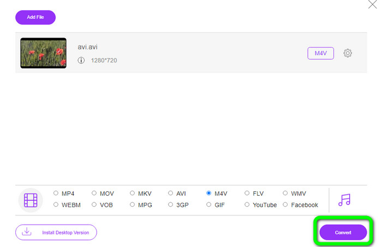Click the avi.avi video thumbnail
The image size is (382, 247).
[43, 53]
